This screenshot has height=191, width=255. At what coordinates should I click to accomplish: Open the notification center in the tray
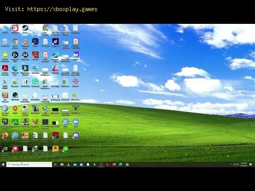click(x=251, y=164)
